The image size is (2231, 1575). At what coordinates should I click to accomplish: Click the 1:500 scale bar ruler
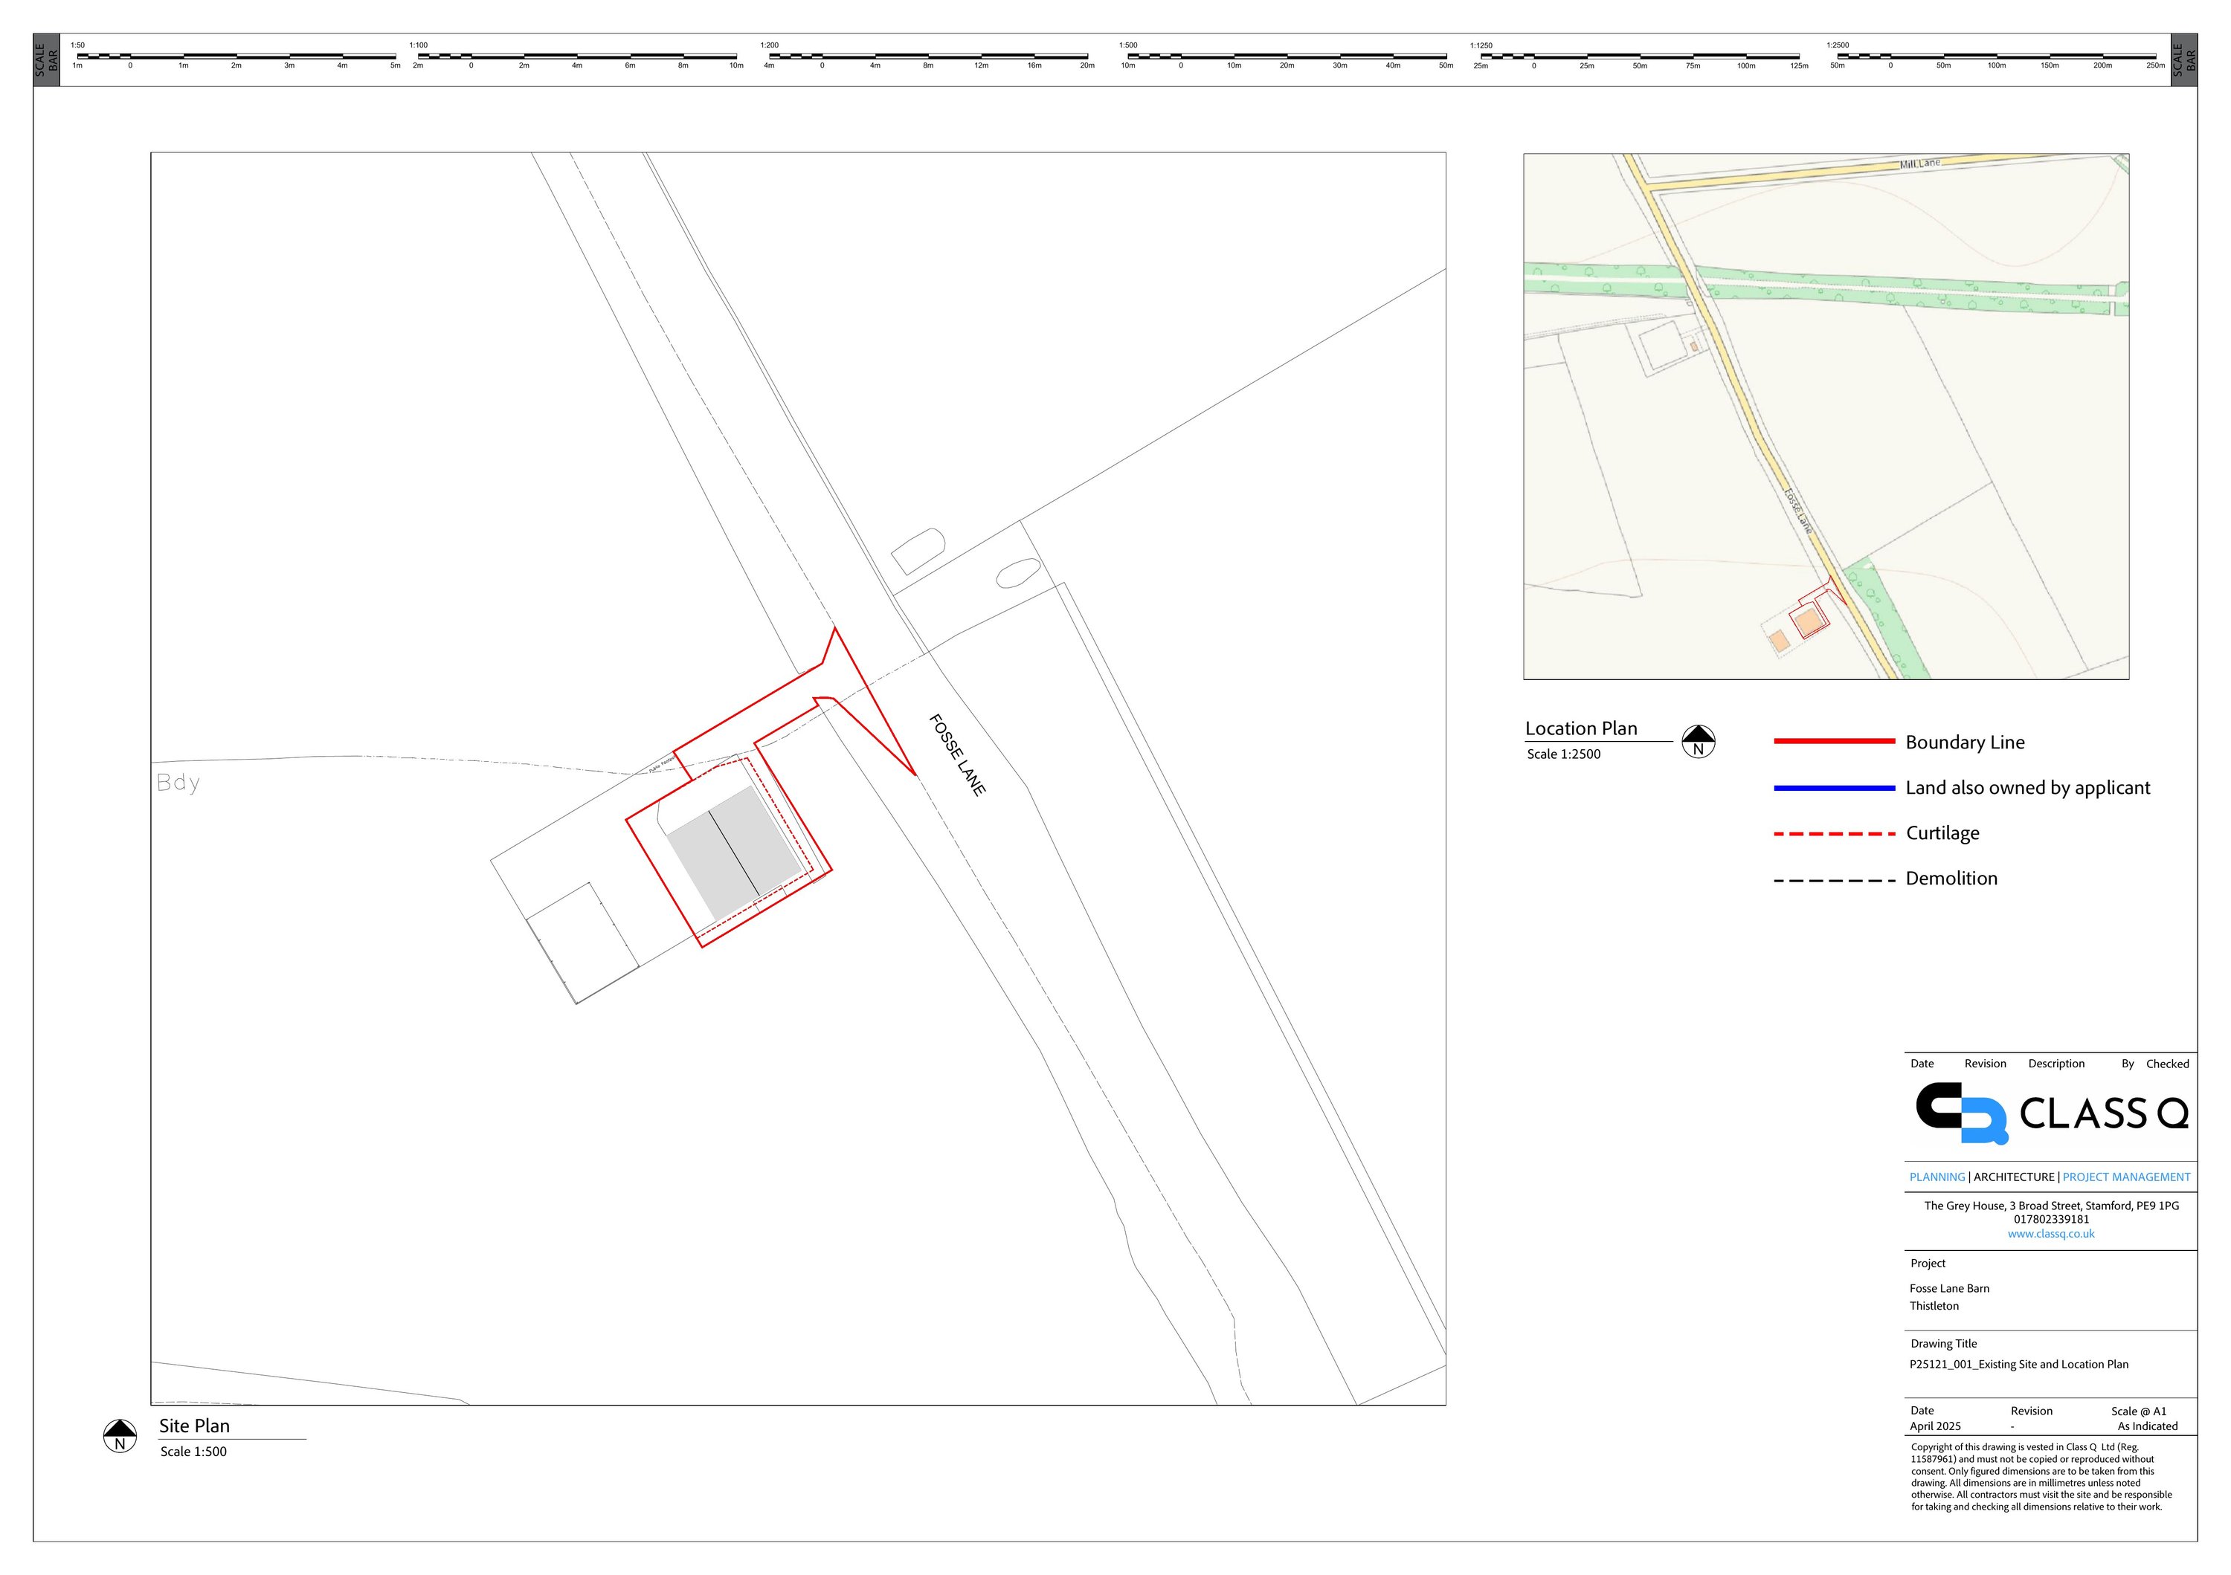click(1287, 56)
